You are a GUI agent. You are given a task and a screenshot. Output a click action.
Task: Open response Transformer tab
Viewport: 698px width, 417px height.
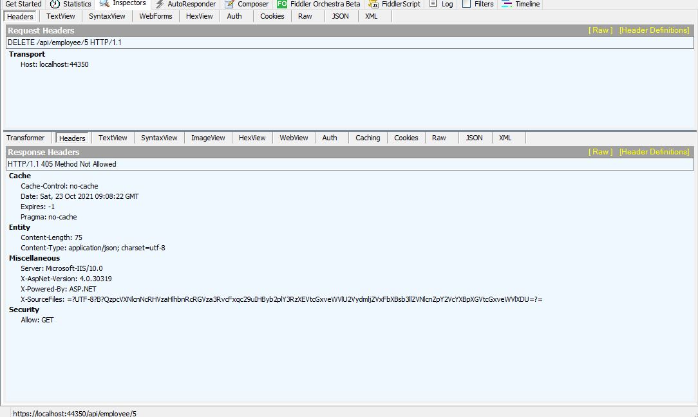(x=25, y=138)
